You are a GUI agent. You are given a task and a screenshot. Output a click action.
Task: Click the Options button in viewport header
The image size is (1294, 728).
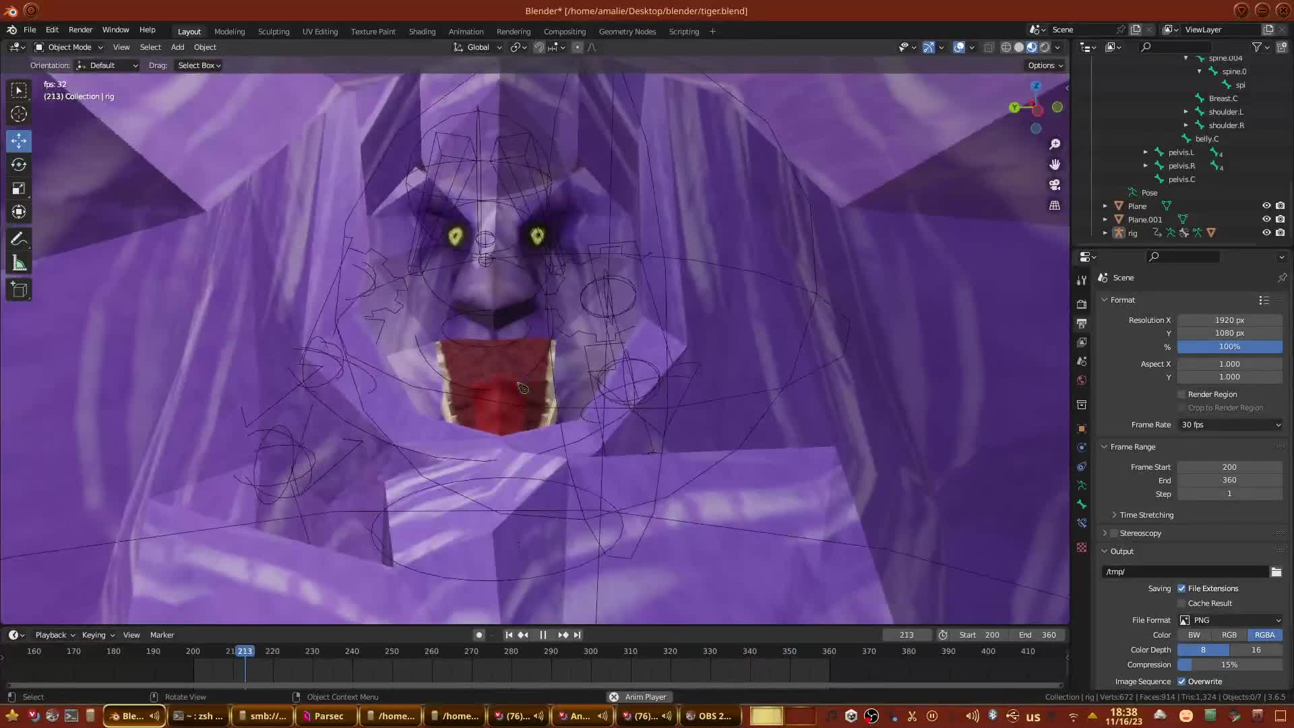pos(1045,65)
